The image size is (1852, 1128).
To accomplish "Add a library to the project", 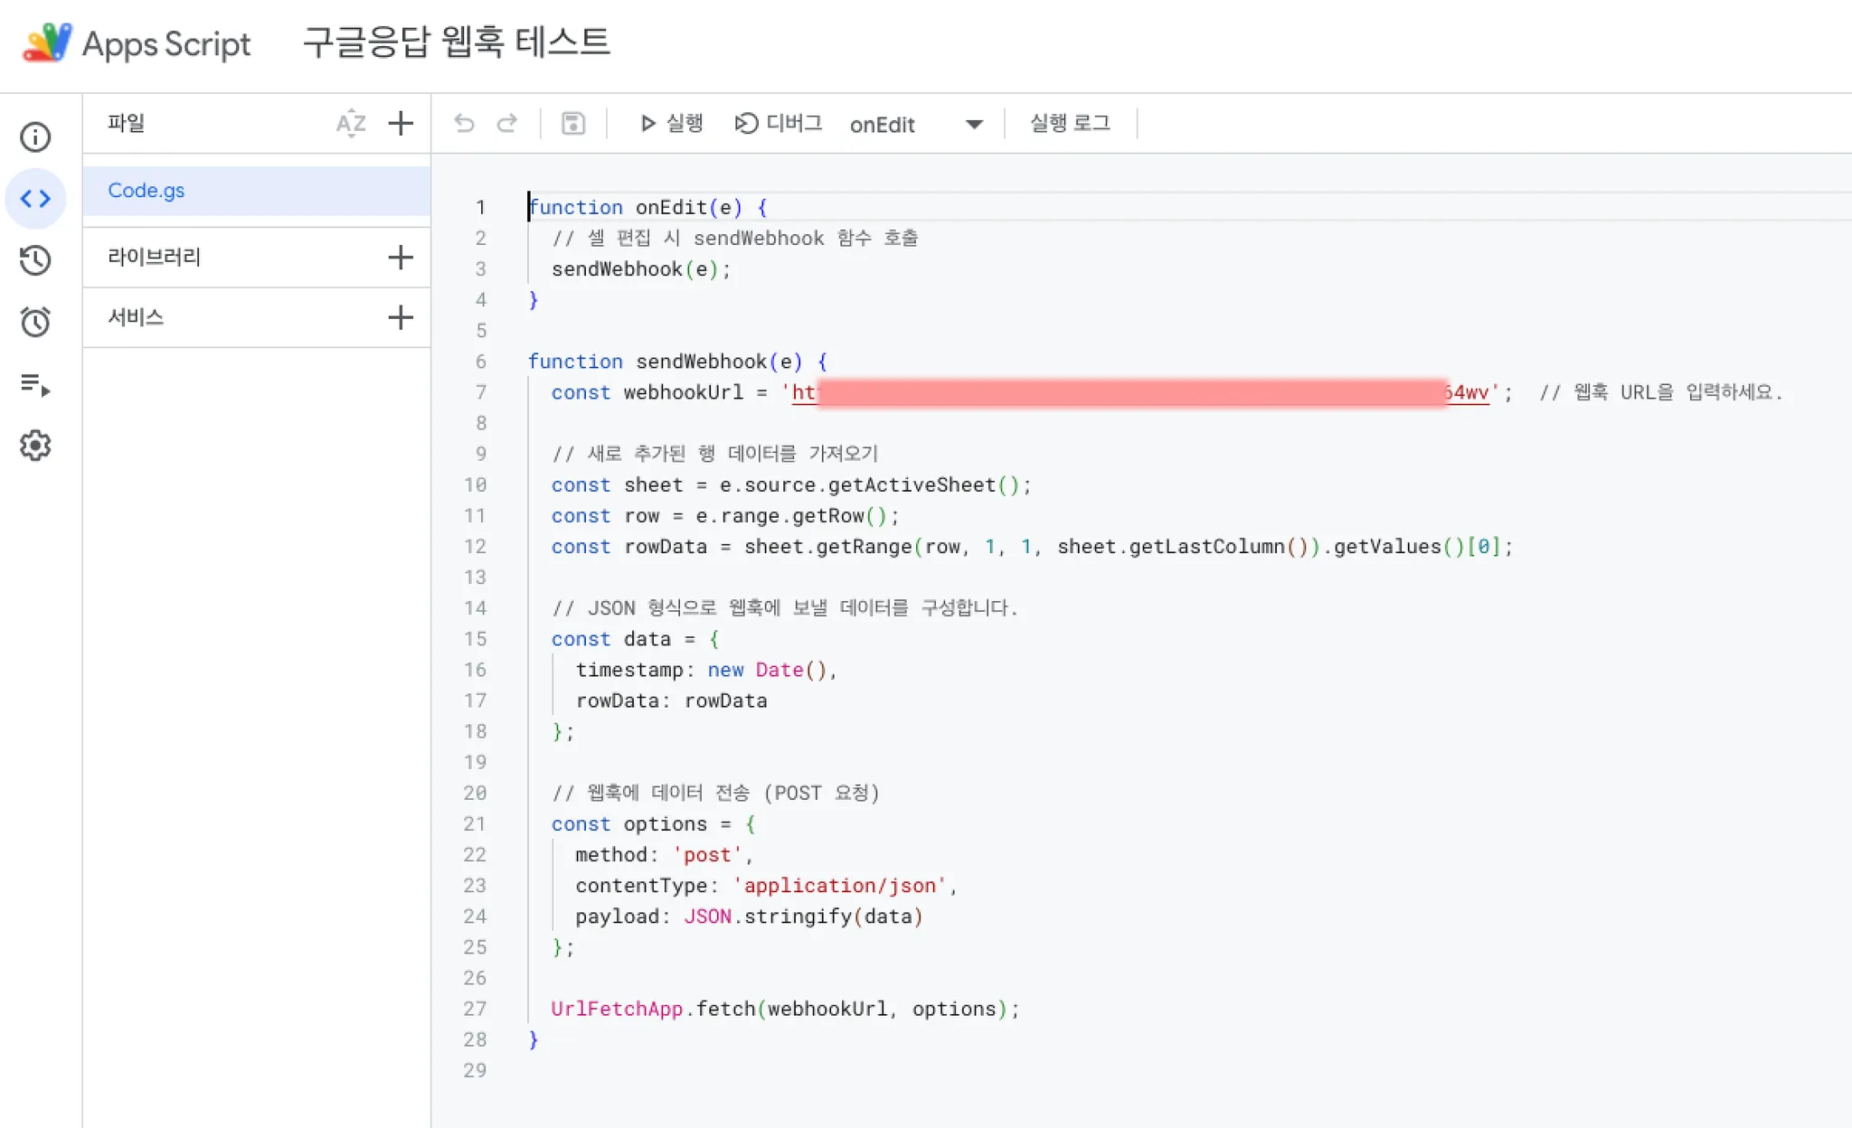I will (x=400, y=257).
